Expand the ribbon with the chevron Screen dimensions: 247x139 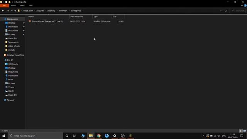242,5
